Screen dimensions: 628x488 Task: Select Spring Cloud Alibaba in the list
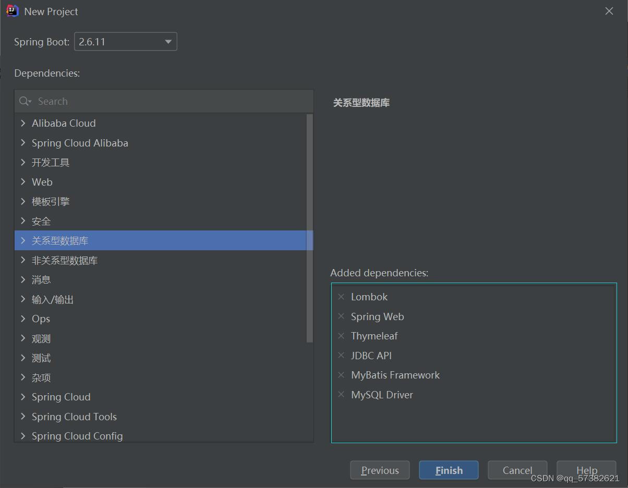[161, 143]
